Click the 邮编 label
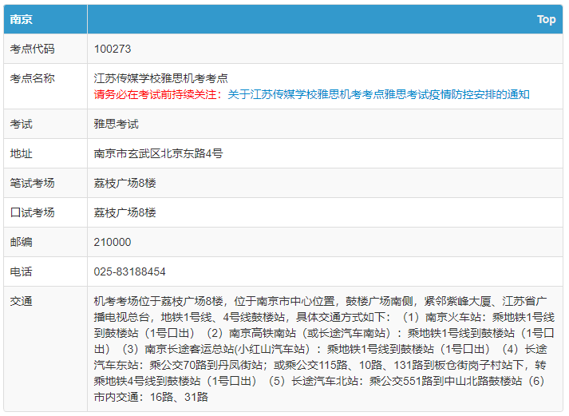569x416 pixels. [21, 242]
